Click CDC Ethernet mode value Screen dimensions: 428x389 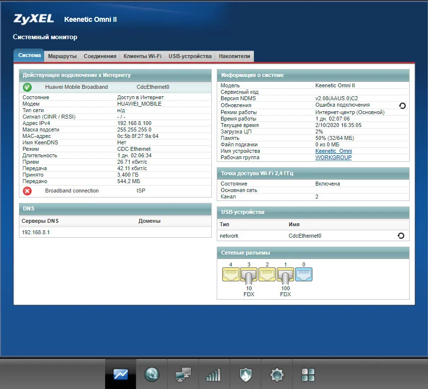point(134,149)
